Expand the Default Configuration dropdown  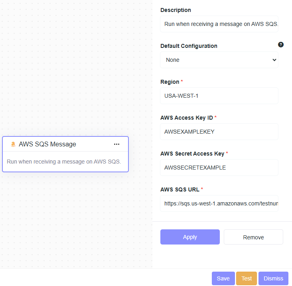(x=219, y=60)
